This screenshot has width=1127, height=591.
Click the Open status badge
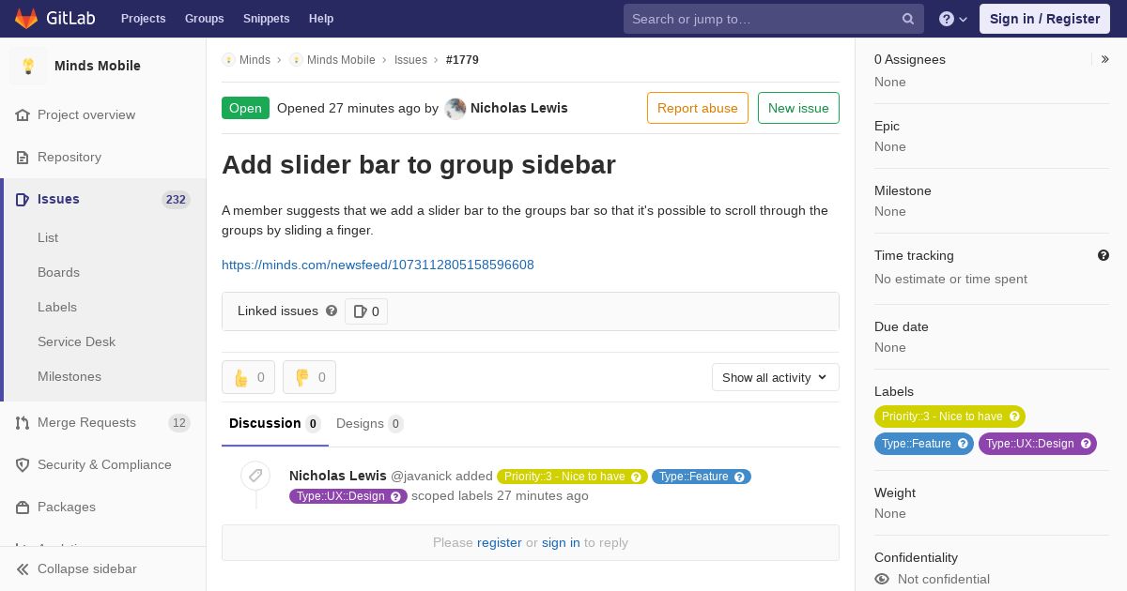click(x=245, y=108)
